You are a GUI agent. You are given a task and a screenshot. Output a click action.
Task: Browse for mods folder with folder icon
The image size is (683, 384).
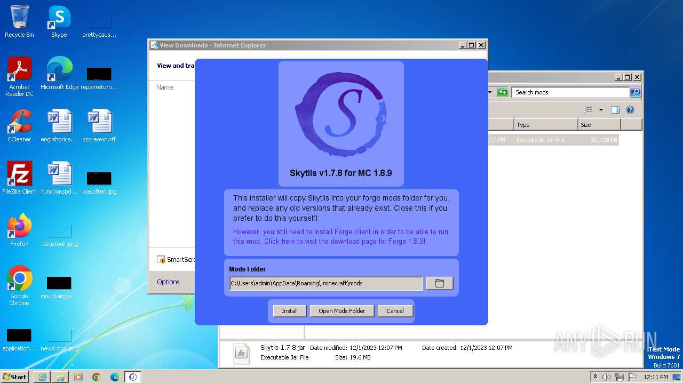[440, 283]
